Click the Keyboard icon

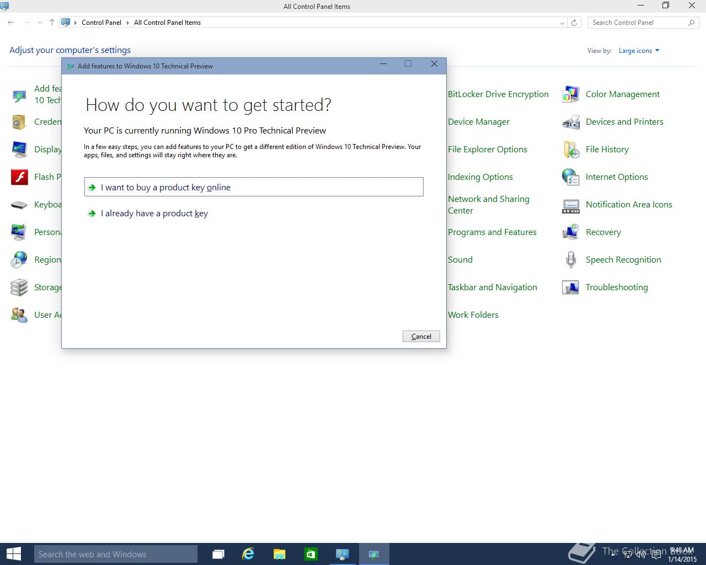coord(19,205)
